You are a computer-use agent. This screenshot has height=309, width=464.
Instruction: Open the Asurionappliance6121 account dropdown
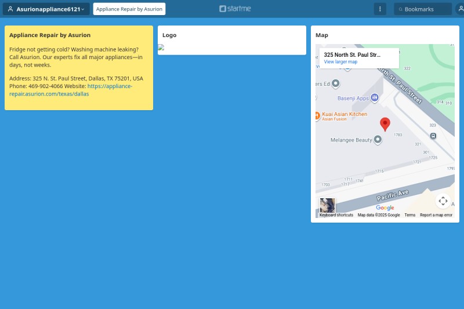tap(46, 9)
